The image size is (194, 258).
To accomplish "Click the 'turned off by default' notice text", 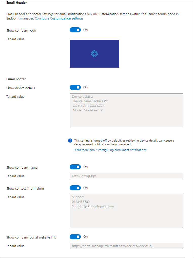I will (x=124, y=143).
